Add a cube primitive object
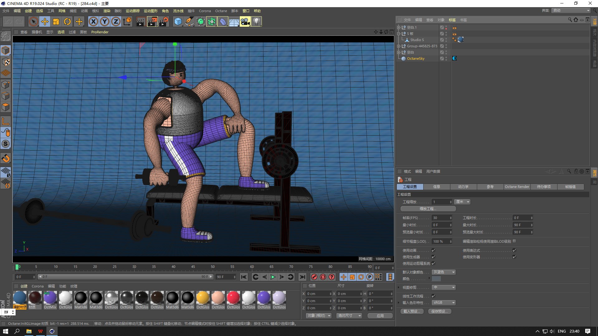 (x=178, y=21)
